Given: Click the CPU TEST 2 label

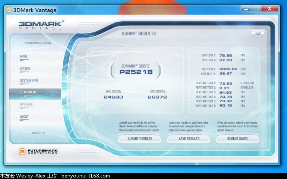Looking at the screenshot, I should (x=208, y=74).
